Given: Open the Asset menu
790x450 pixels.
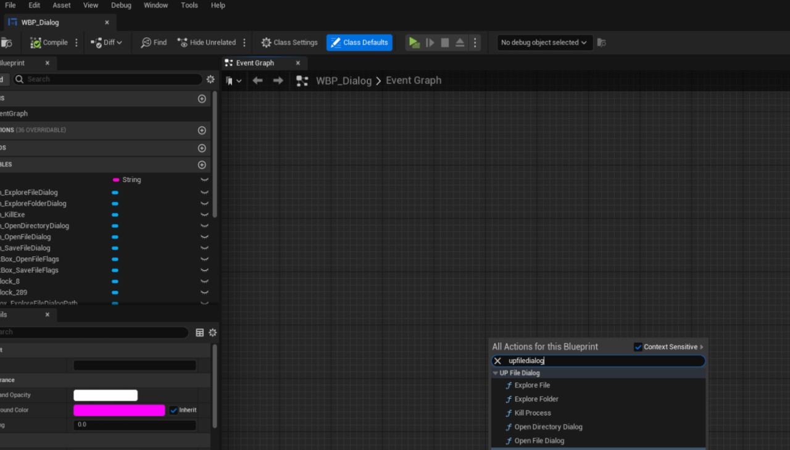Looking at the screenshot, I should (62, 5).
